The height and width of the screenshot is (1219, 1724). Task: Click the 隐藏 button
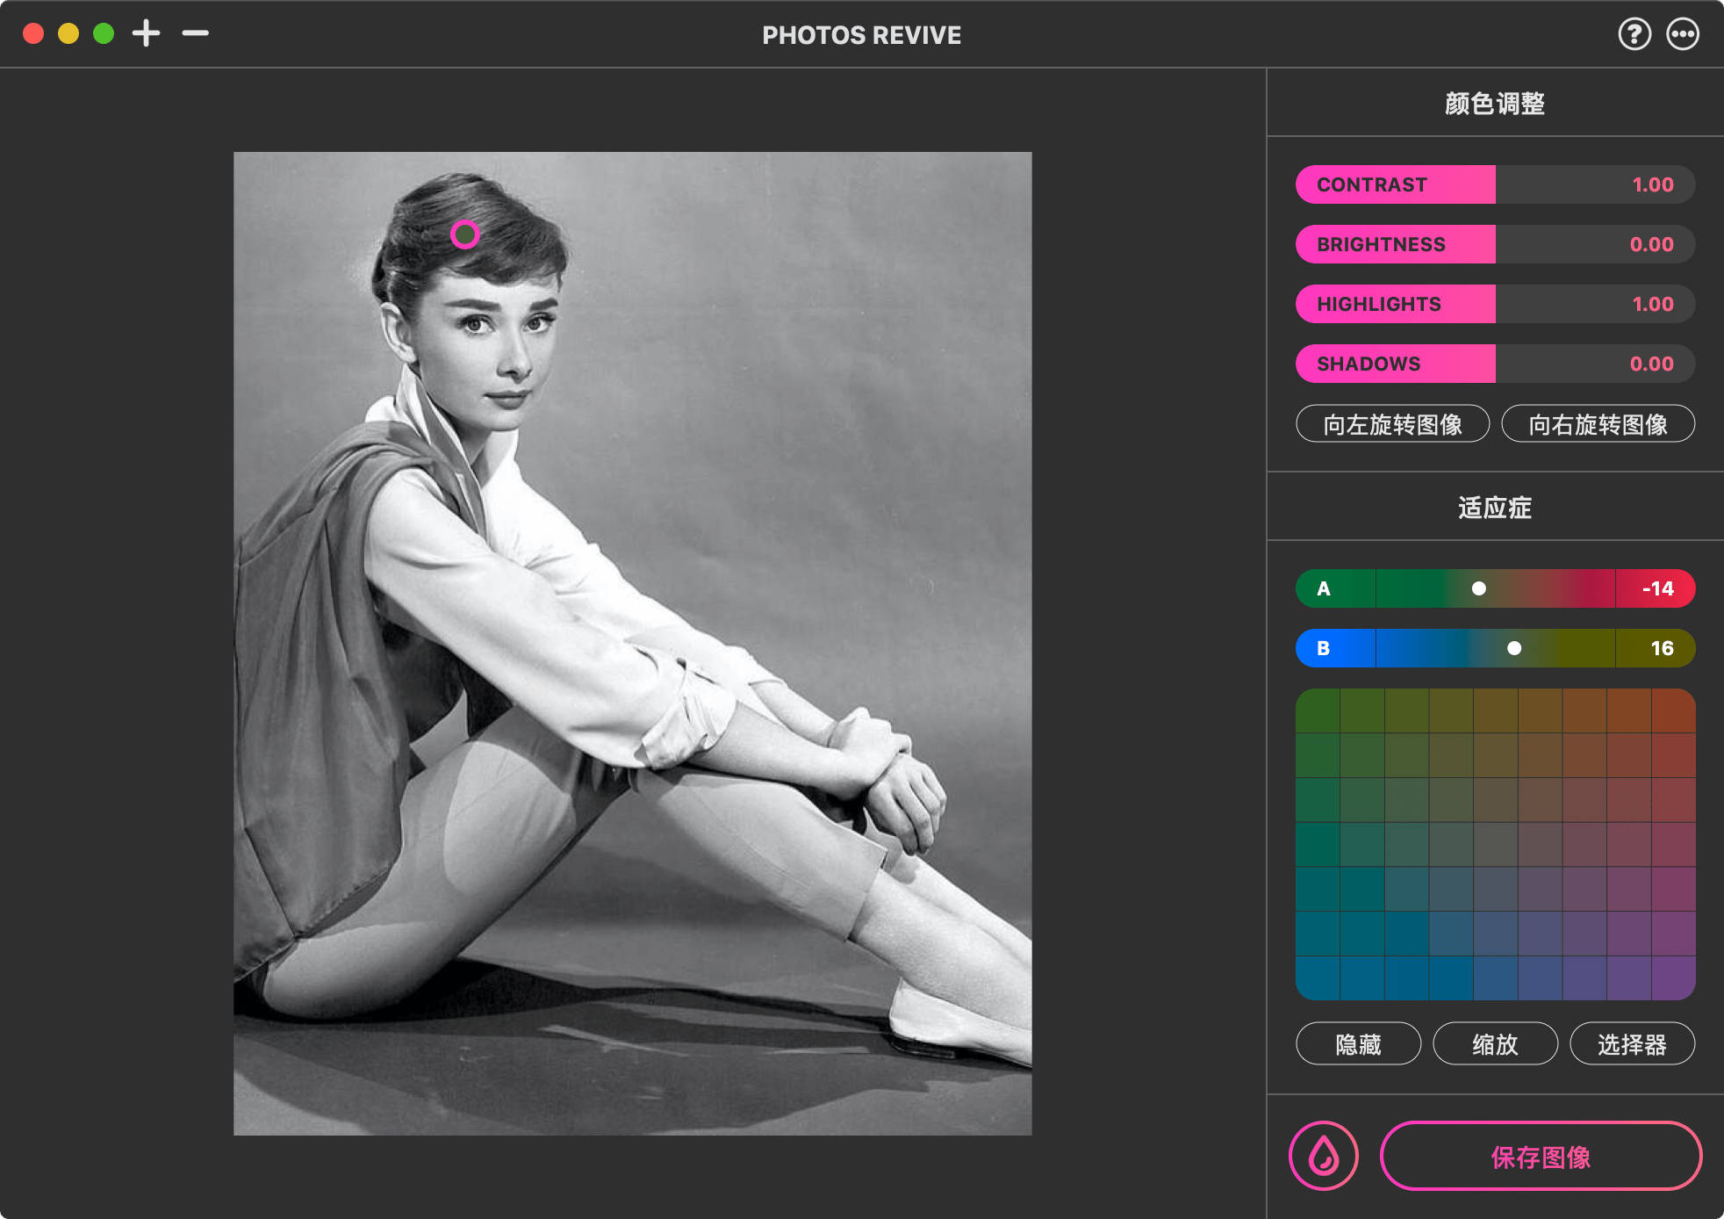click(x=1359, y=1044)
